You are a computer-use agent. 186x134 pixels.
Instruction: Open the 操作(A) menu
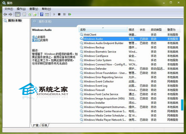(x=21, y=9)
